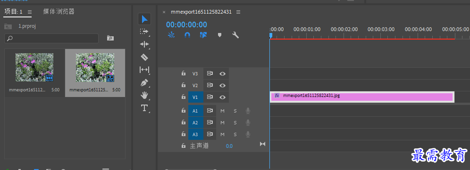Select the Slip tool
The width and height of the screenshot is (470, 170).
[x=144, y=70]
